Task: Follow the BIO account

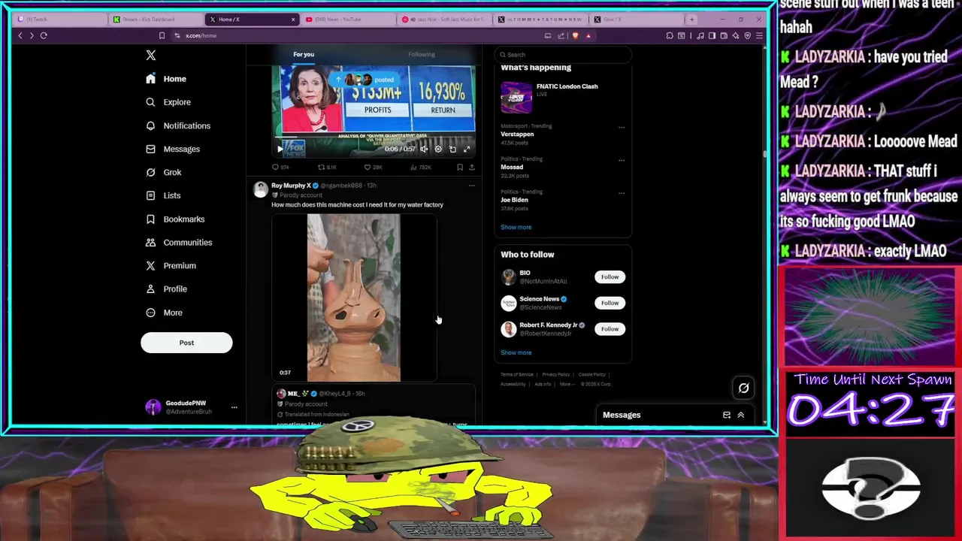Action: click(610, 277)
